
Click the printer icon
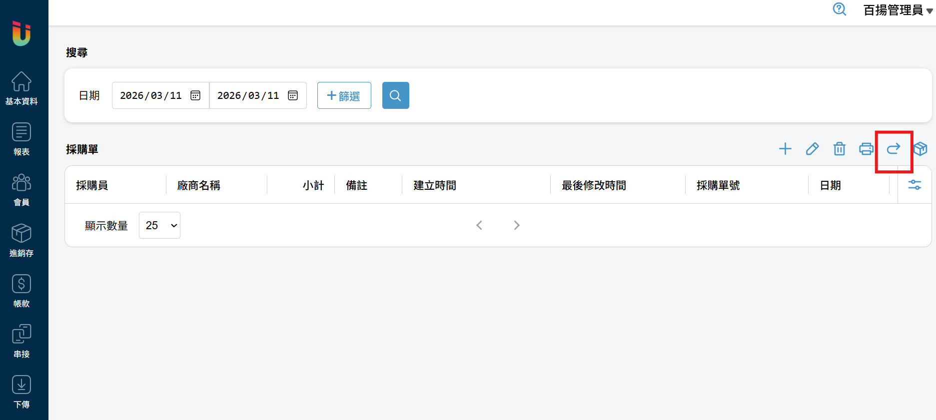(x=866, y=149)
